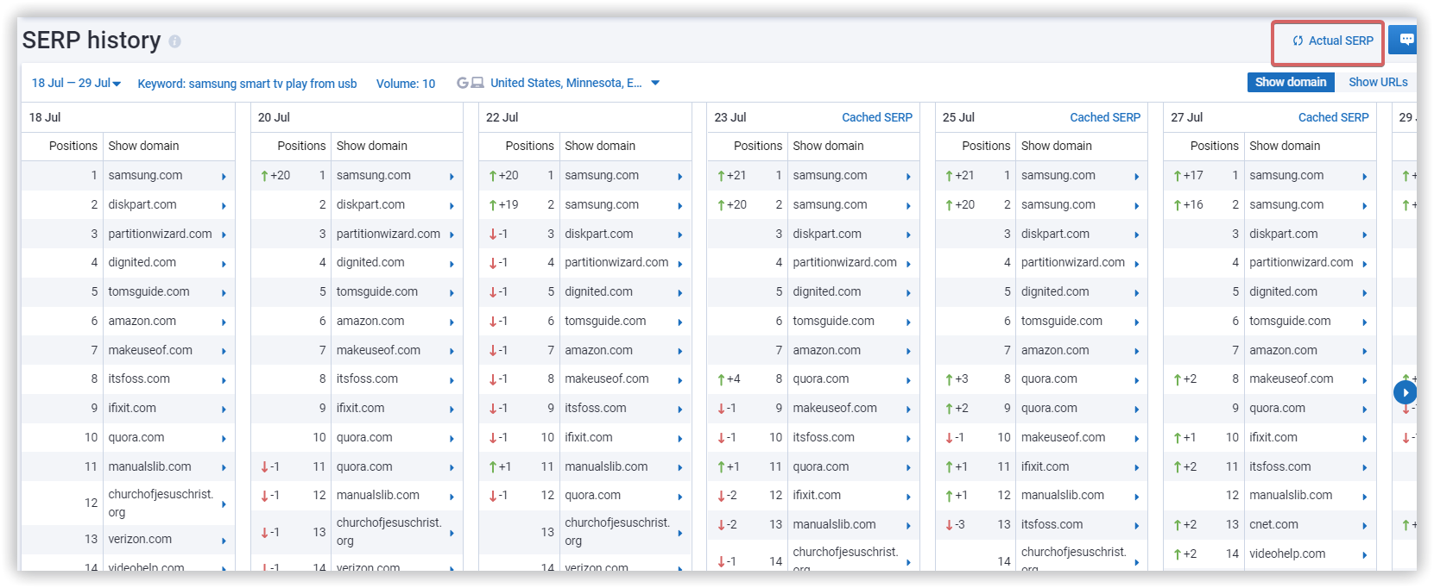Click the blue next-dates arrow circle
The image size is (1434, 588).
(x=1406, y=392)
